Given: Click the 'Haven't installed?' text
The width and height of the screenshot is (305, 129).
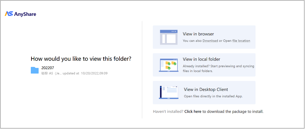Looking at the screenshot, I should tap(168, 112).
